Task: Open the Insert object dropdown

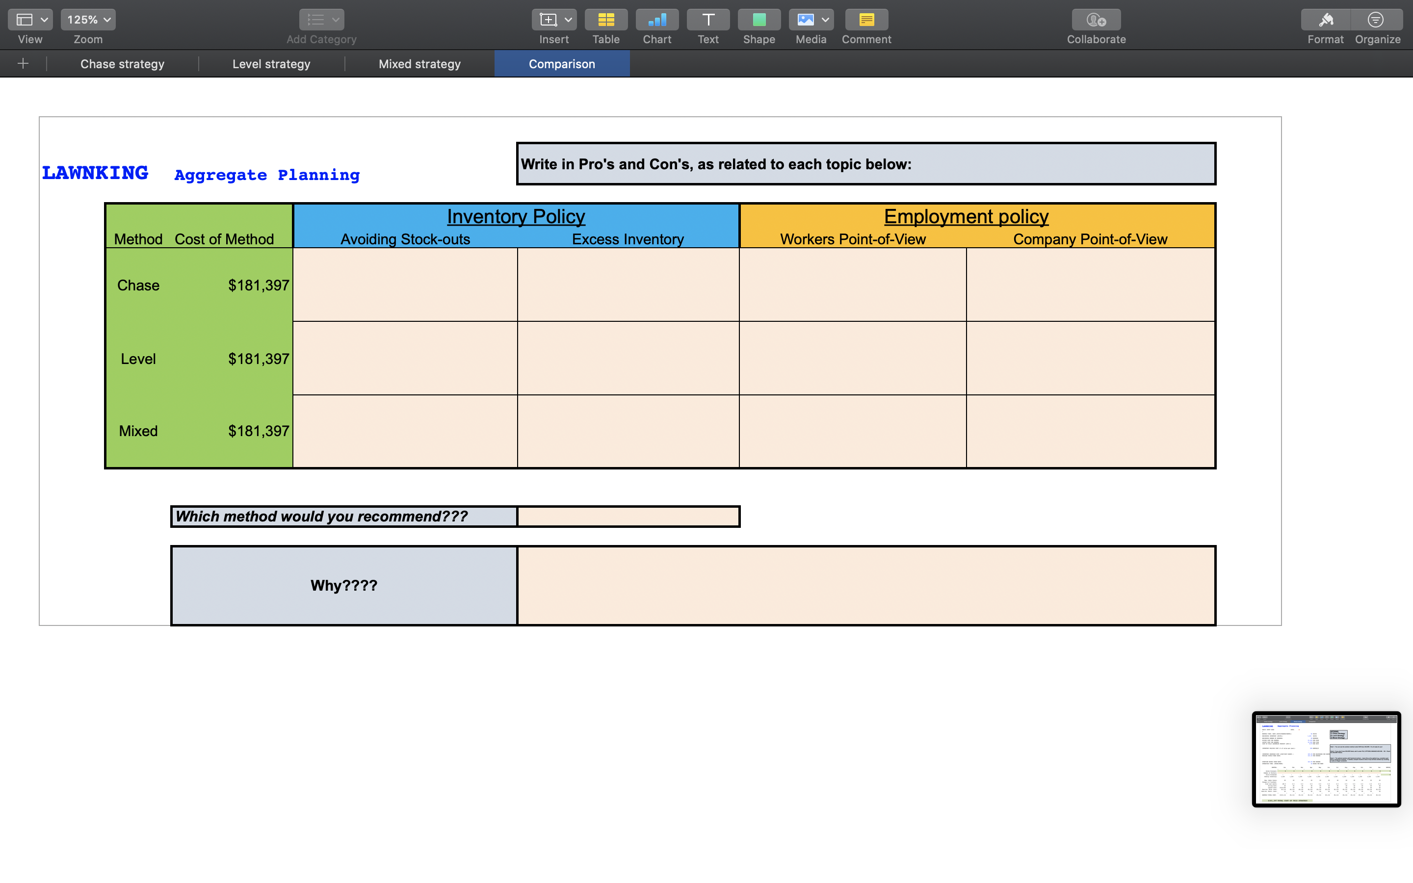Action: click(x=569, y=19)
